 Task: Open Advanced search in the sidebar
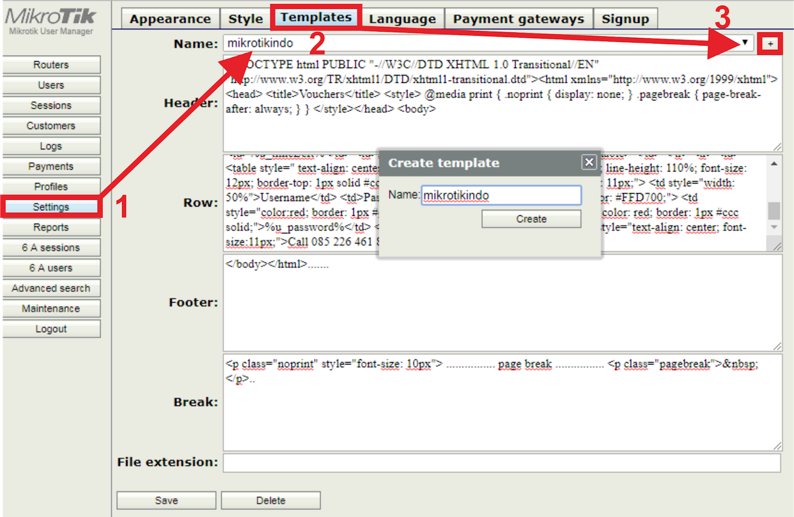click(51, 288)
